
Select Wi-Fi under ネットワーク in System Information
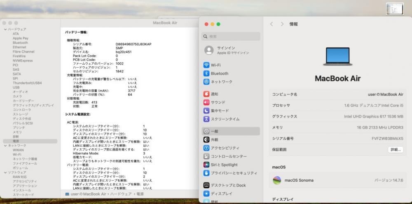[17, 155]
